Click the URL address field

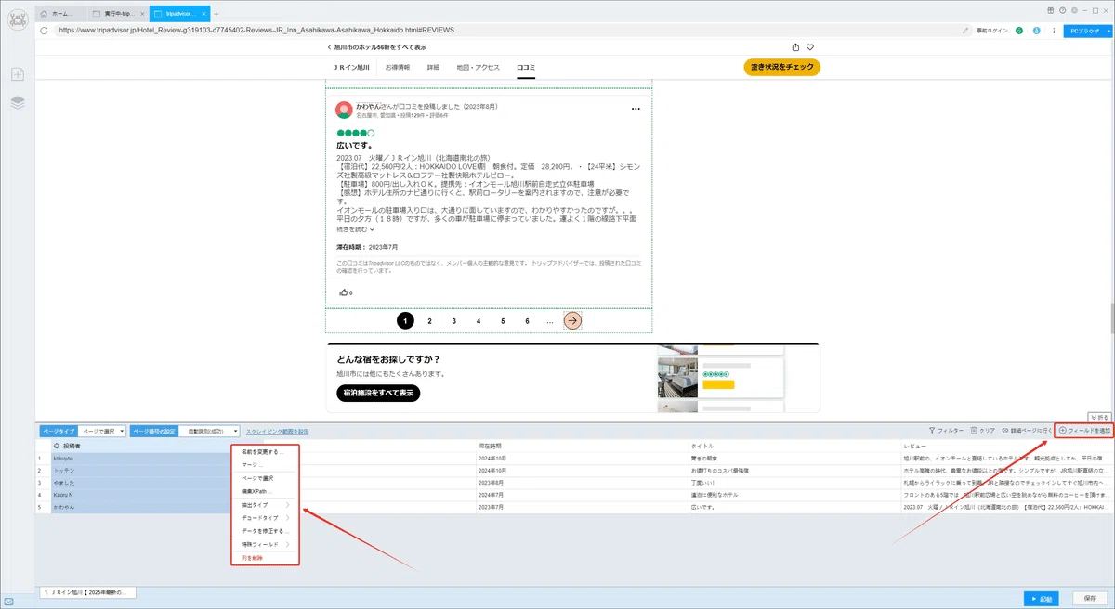pos(506,30)
